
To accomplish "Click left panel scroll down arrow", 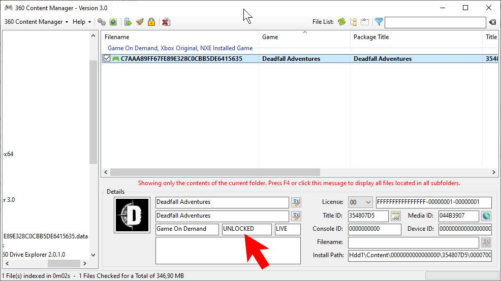I will 93,255.
